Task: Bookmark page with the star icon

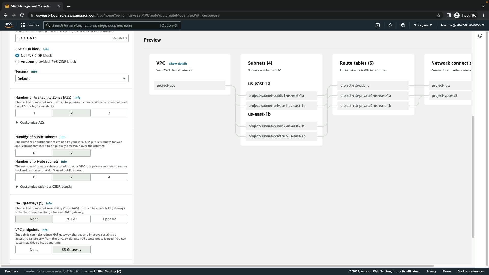Action: tap(438, 15)
